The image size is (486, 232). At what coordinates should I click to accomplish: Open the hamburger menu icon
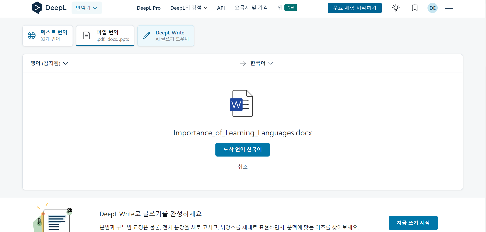(x=449, y=8)
